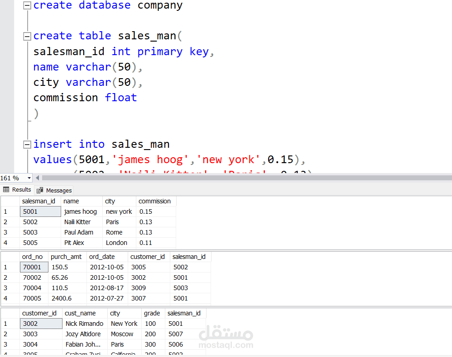This screenshot has width=452, height=357.
Task: Click the select-all corner of the first result grid
Action: [10, 201]
